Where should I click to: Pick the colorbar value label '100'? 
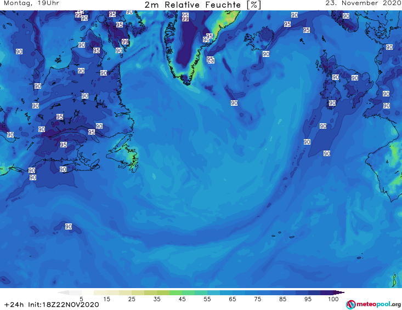pyautogui.click(x=333, y=299)
